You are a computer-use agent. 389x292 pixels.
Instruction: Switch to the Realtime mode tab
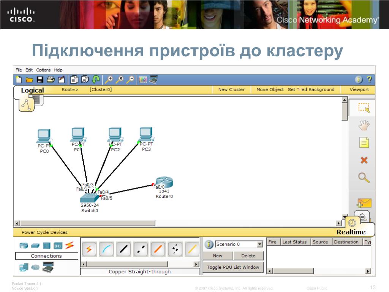click(351, 232)
